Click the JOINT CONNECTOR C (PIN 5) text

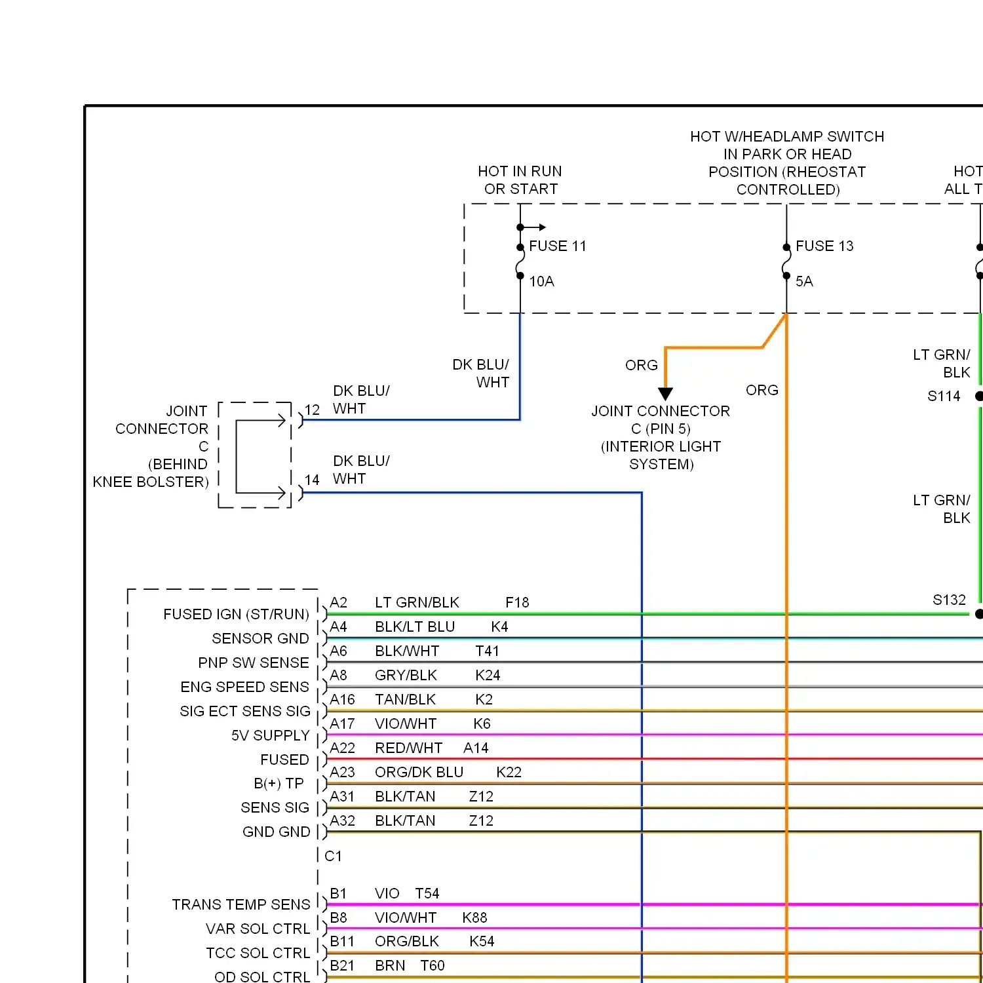pos(661,419)
